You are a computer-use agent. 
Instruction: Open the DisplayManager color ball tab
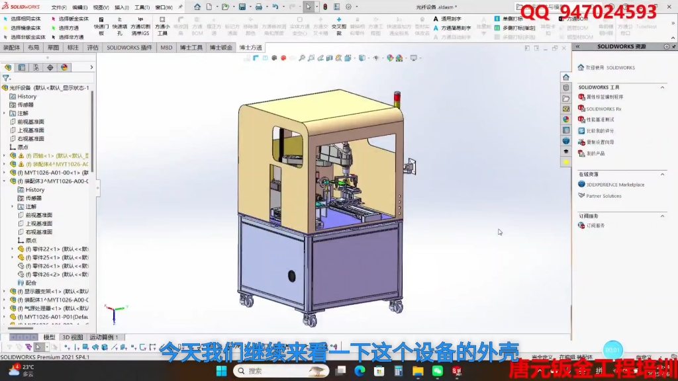64,67
